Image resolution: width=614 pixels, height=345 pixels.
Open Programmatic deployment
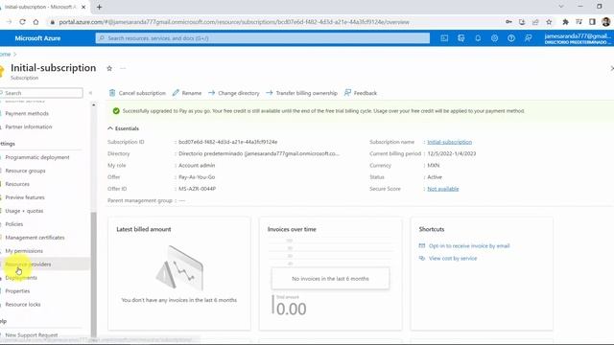[x=37, y=157]
